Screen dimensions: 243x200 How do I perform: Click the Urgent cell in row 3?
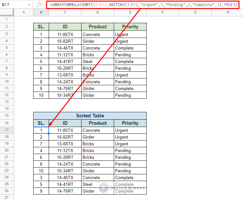tap(130, 34)
